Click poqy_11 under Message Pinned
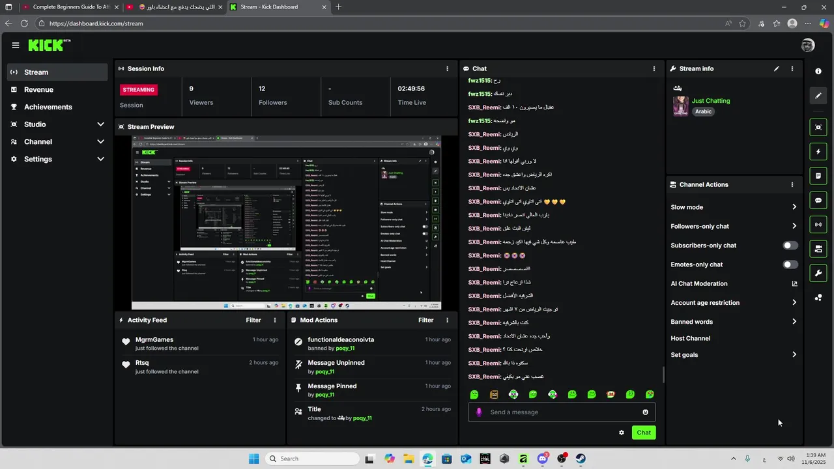 pos(324,395)
